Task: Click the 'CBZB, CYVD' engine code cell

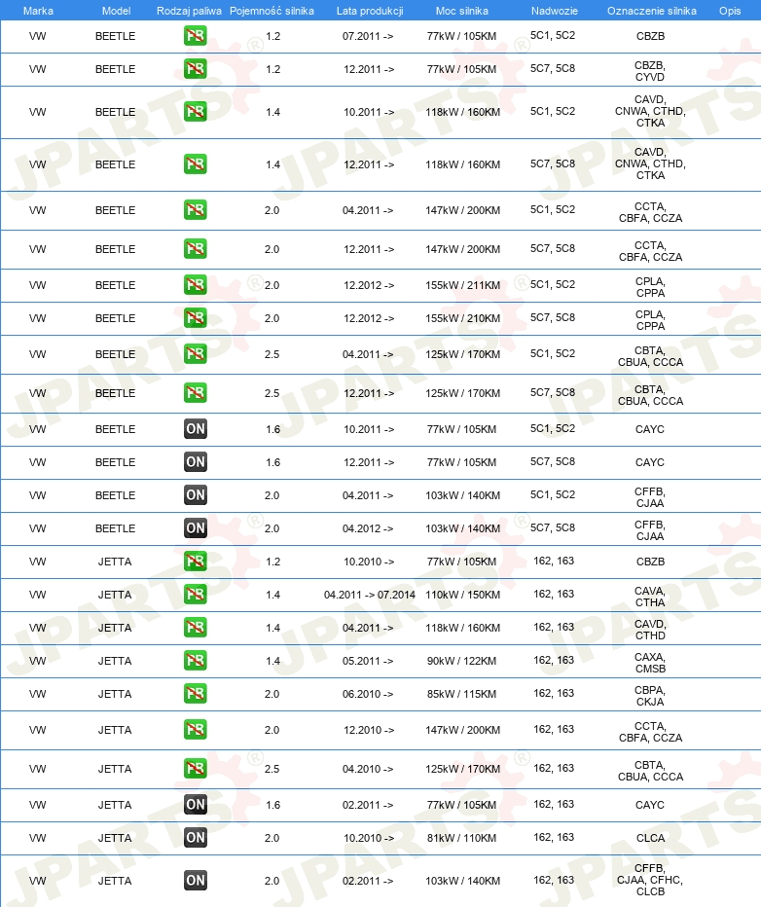Action: (x=651, y=71)
